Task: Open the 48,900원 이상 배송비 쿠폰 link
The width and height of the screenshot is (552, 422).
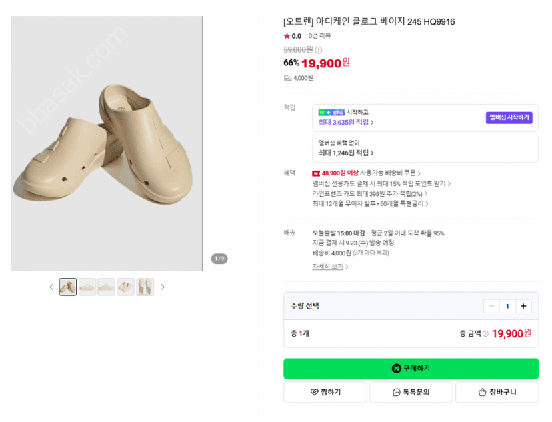Action: pyautogui.click(x=367, y=173)
